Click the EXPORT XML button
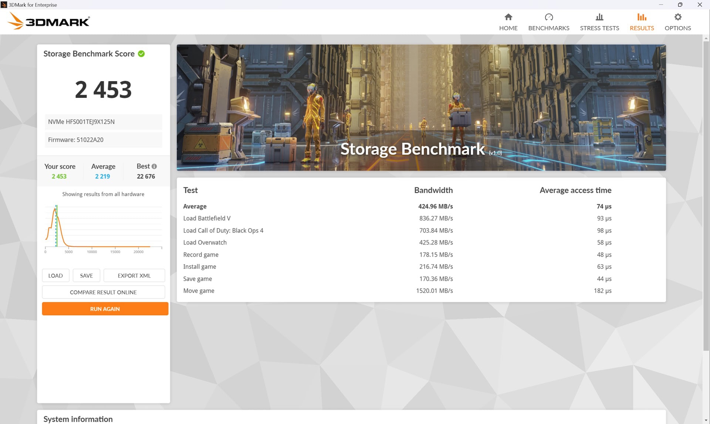710x424 pixels. coord(134,275)
